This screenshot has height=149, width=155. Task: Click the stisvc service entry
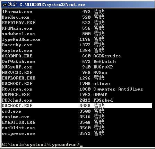[x=102, y=84]
